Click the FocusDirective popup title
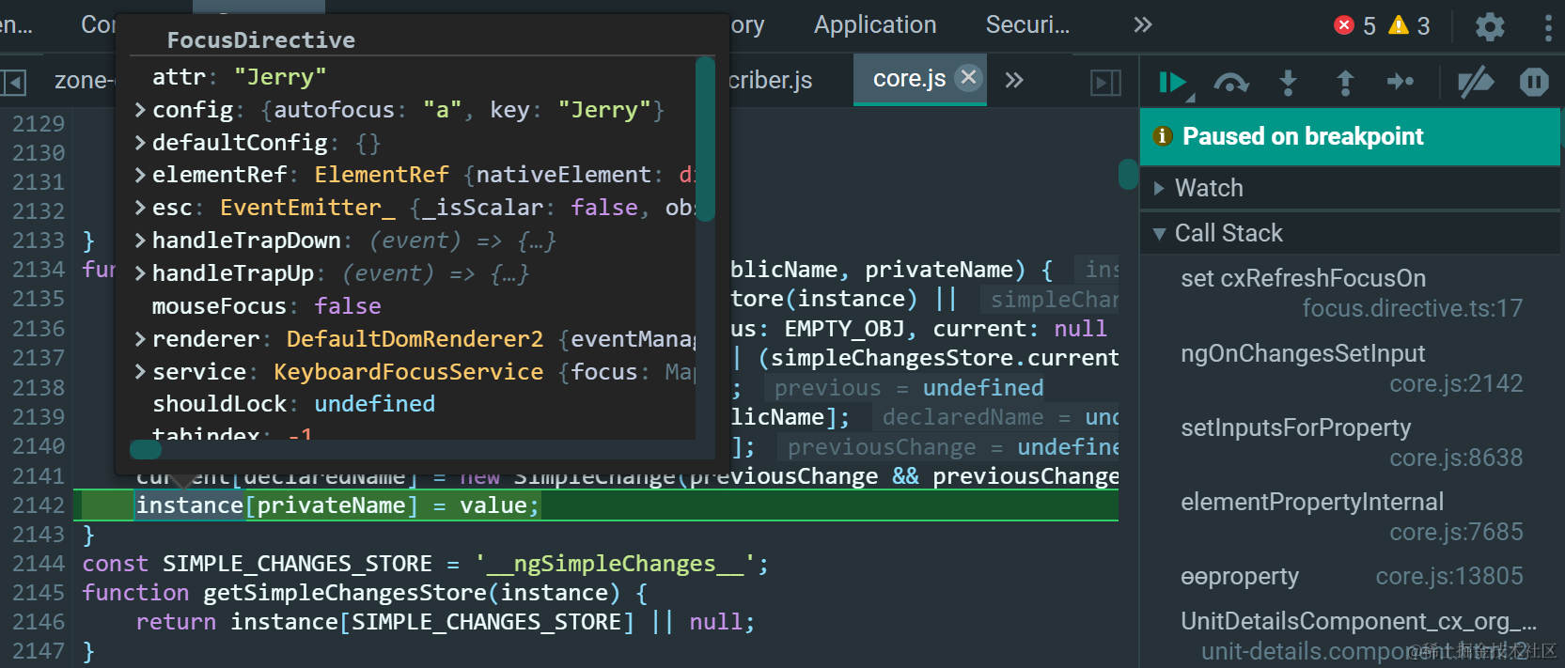 (261, 39)
